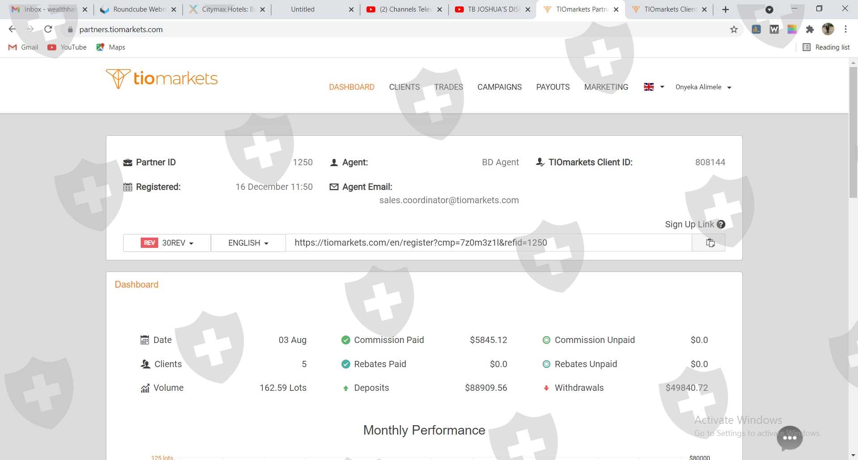Click the tiomarkets logo
Screen dimensions: 858x460
tap(162, 79)
